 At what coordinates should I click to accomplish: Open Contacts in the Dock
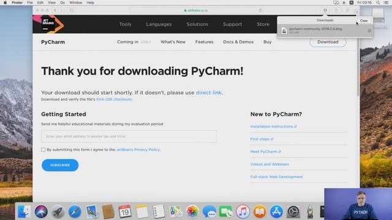tap(108, 211)
